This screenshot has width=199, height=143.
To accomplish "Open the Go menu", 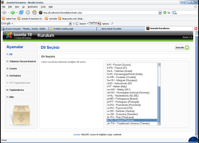I will click(x=24, y=7).
